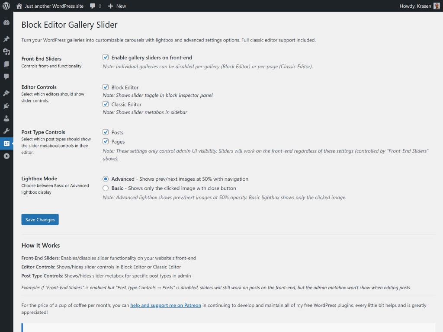Viewport: 443px width, 332px height.
Task: Open Users via the person icon
Action: pyautogui.click(x=6, y=118)
